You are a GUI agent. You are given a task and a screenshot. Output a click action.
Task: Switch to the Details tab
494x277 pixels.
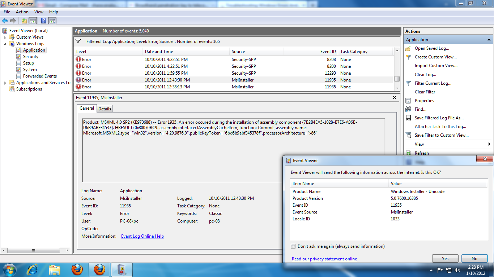(x=105, y=109)
